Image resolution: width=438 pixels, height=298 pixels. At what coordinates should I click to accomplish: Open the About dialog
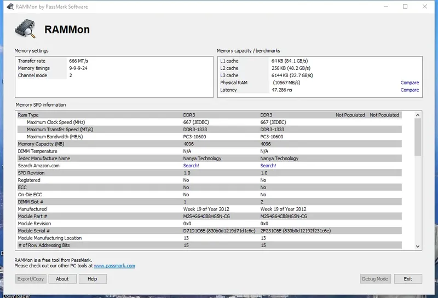(x=62, y=279)
